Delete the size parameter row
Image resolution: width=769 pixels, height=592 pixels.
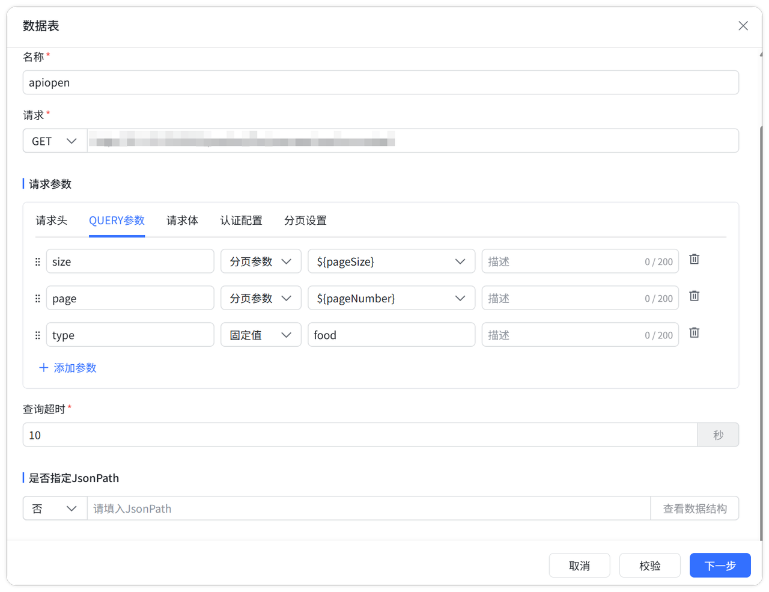(x=694, y=259)
